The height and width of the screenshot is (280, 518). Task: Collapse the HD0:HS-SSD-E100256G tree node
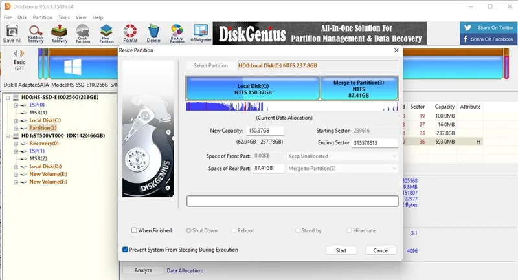coord(8,98)
